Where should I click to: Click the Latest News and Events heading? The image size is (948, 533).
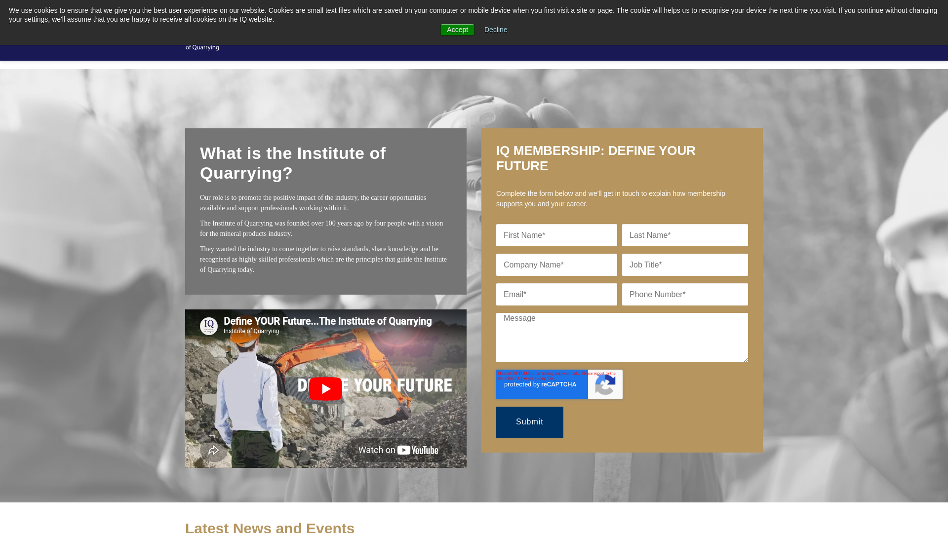point(270,527)
